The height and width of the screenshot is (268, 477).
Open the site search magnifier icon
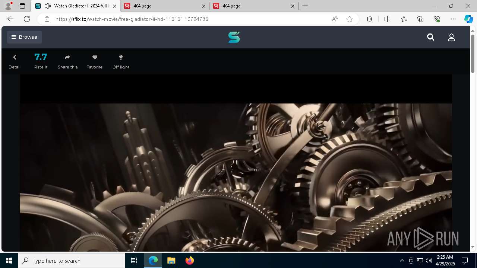click(x=431, y=37)
